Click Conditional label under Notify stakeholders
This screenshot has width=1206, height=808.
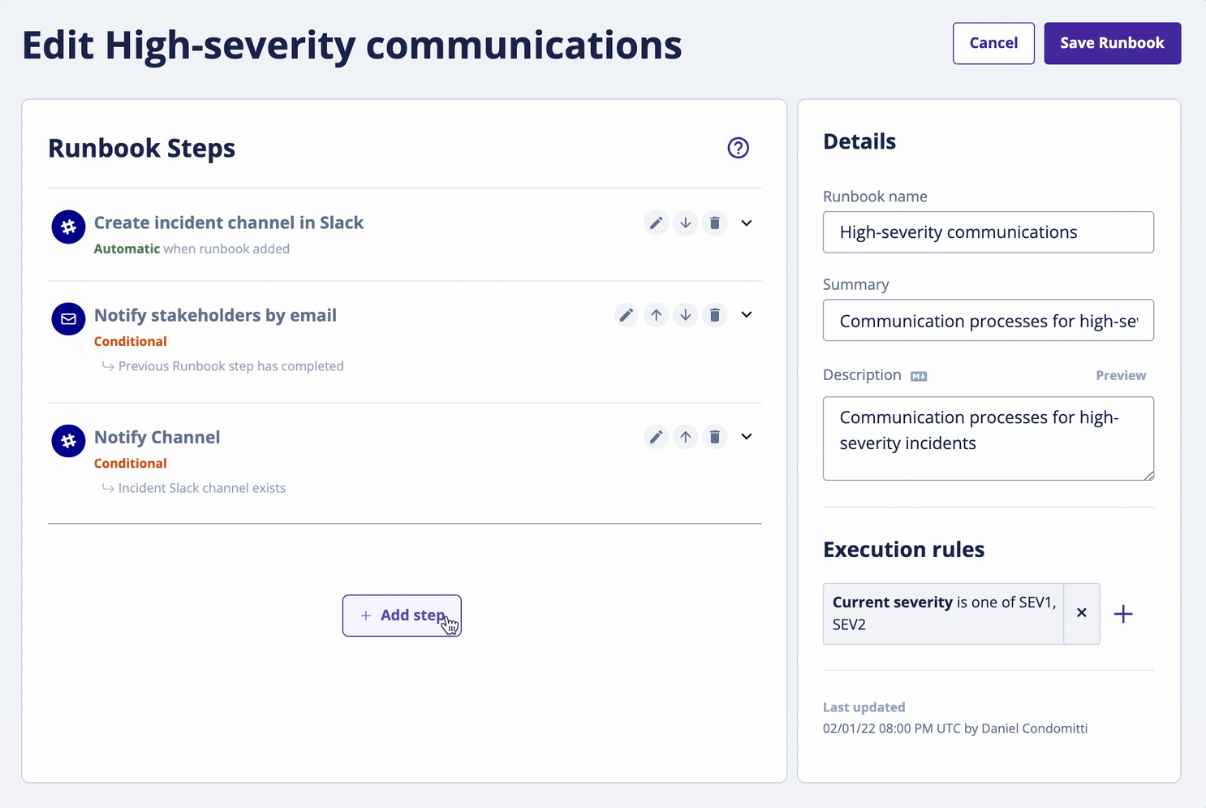(x=131, y=341)
